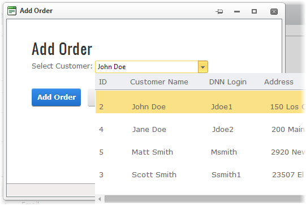Minimize the Add Order window
This screenshot has width=306, height=205.
(237, 12)
